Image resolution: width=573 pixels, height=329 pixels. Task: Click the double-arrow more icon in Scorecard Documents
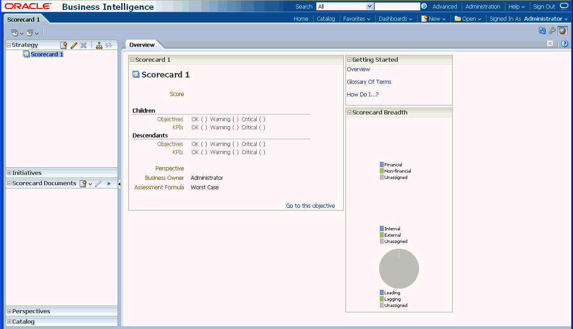(x=109, y=183)
